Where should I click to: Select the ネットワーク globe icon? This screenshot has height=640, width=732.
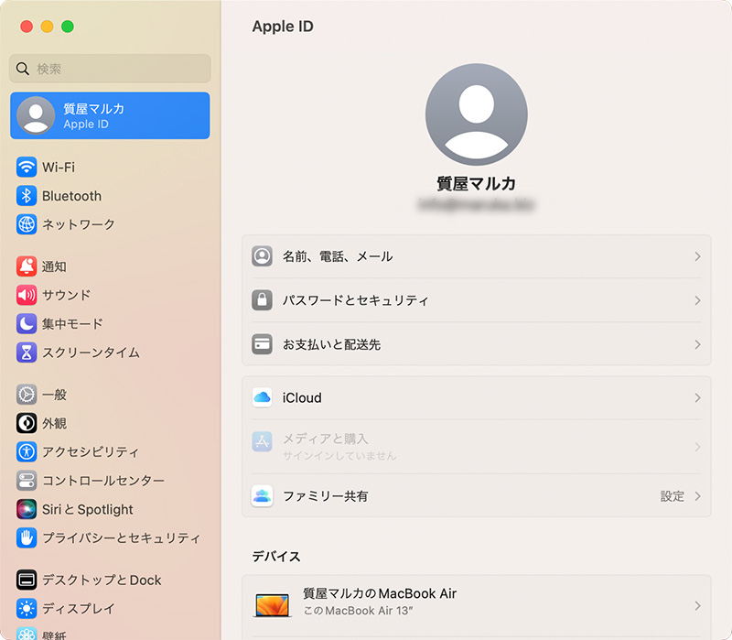[27, 224]
